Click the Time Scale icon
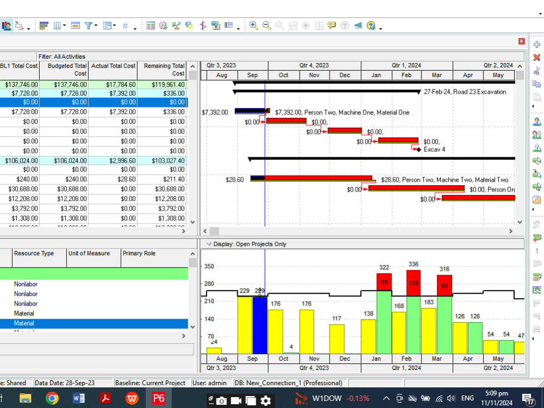Image resolution: width=544 pixels, height=408 pixels. pyautogui.click(x=75, y=26)
